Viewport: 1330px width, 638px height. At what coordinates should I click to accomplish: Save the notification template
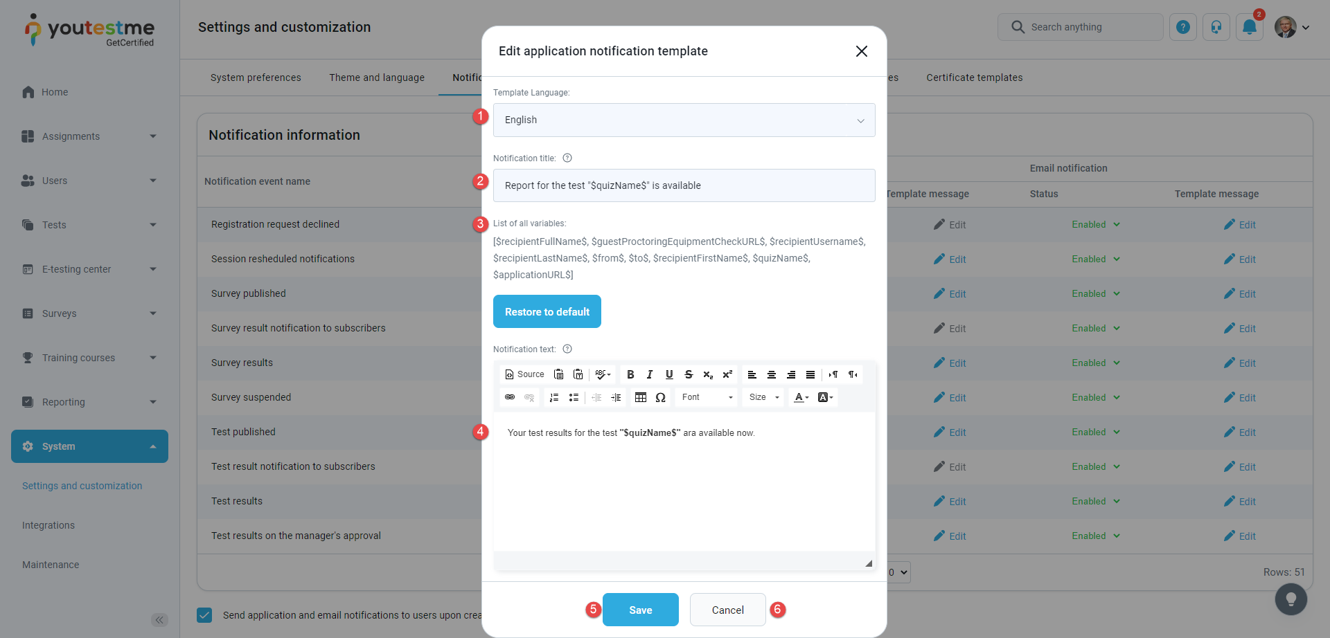[x=640, y=610]
